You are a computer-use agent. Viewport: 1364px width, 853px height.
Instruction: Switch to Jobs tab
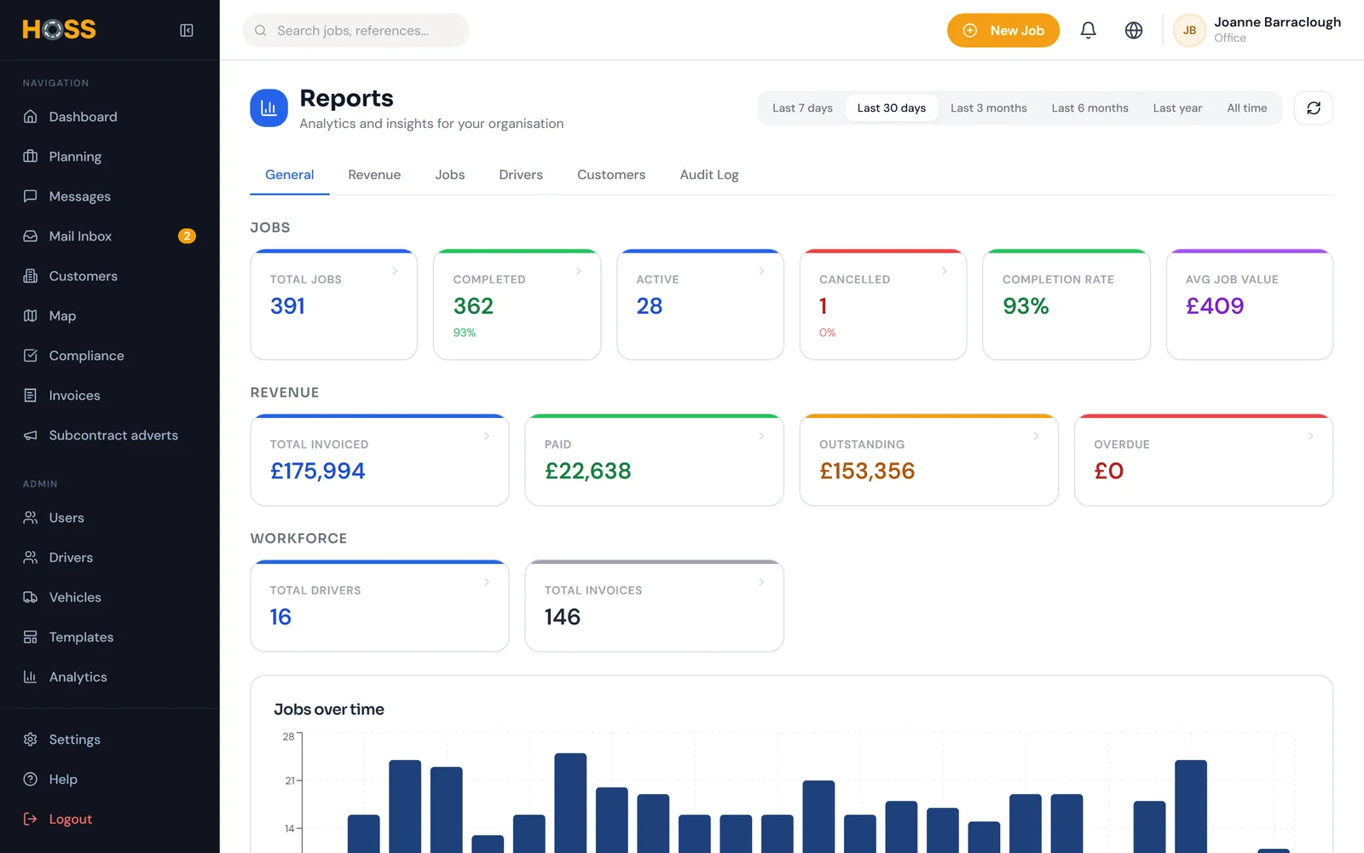(x=449, y=175)
